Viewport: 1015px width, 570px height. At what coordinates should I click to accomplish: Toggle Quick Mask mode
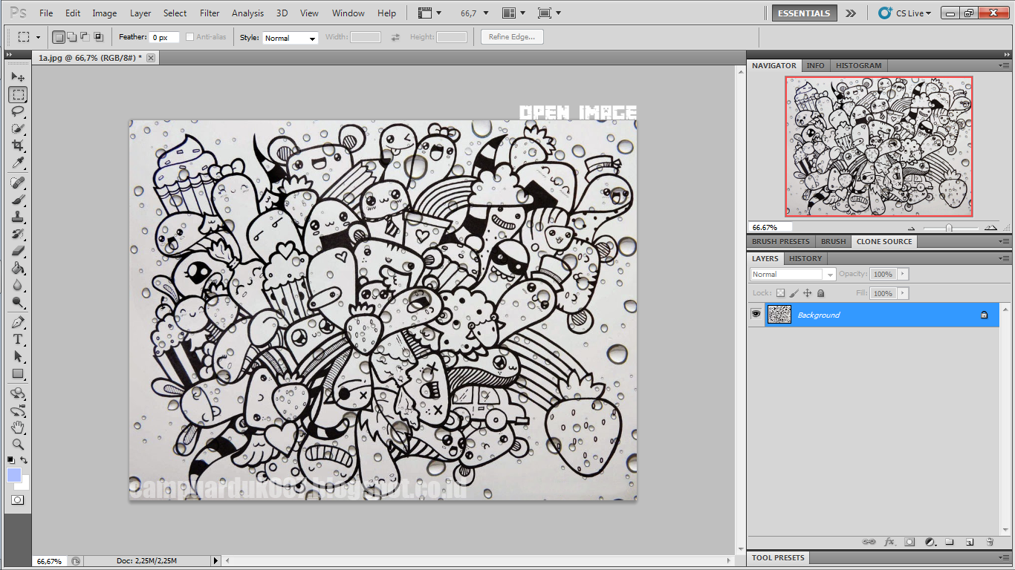click(x=18, y=500)
